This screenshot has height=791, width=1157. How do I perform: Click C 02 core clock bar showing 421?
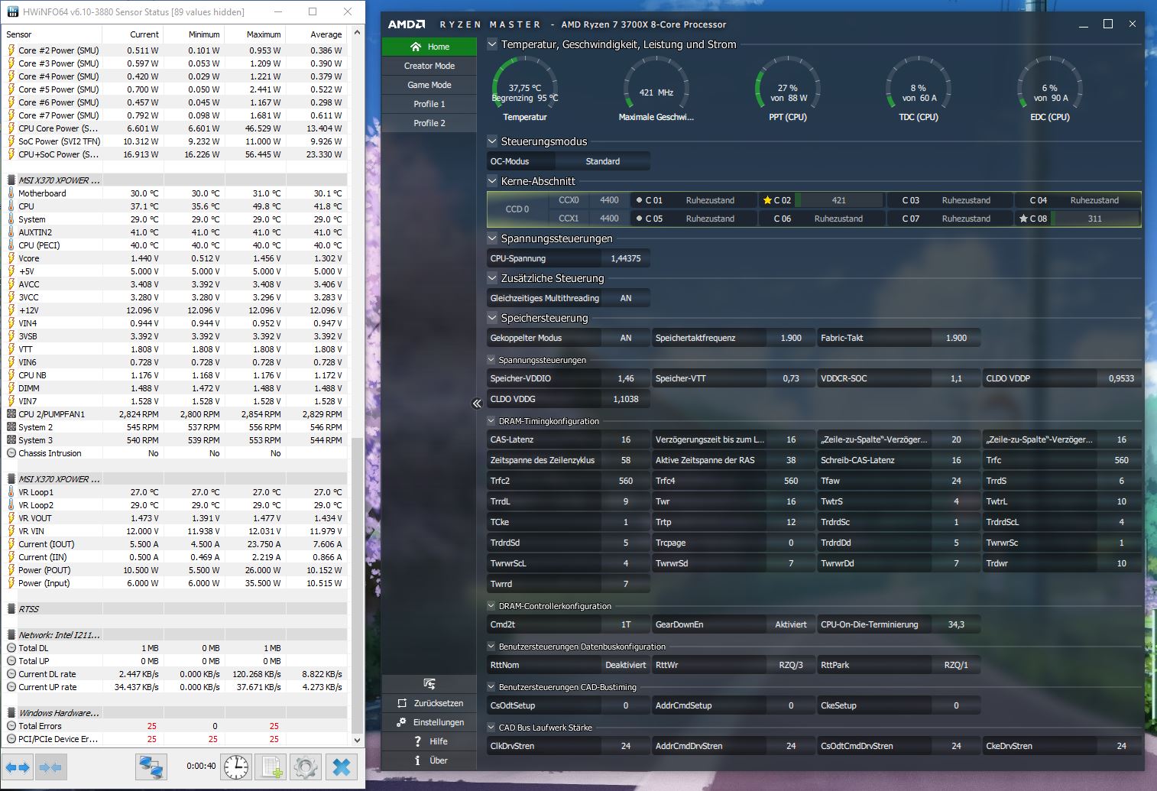838,200
